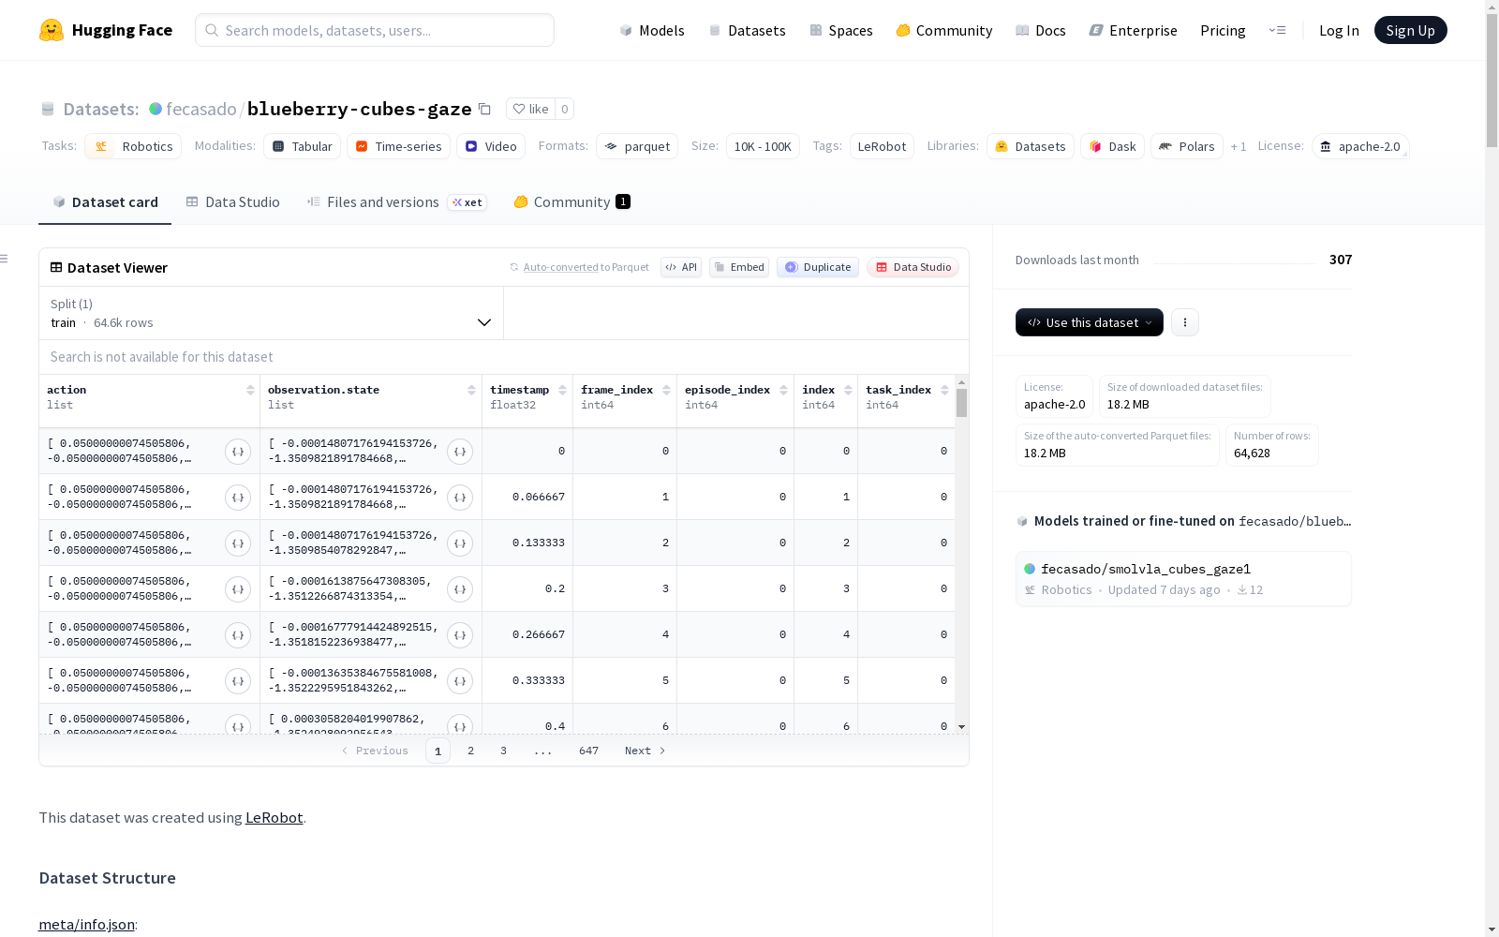Screen dimensions: 1499x937
Task: Open the API button in Dataset Viewer
Action: point(681,267)
